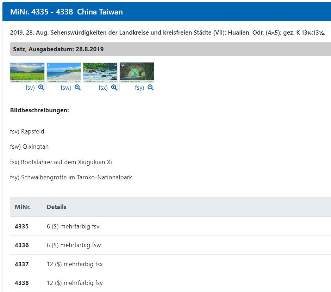Zoom the fsw) stamp with its magnifier icon
Viewport: 331px width, 292px height.
[77, 88]
